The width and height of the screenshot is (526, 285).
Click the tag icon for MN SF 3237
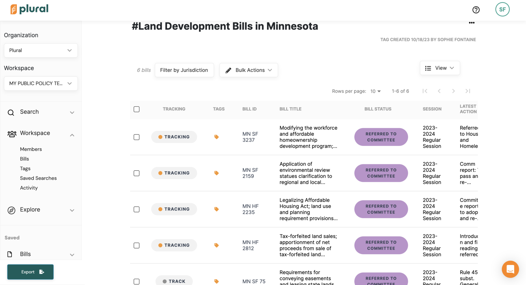tap(216, 137)
